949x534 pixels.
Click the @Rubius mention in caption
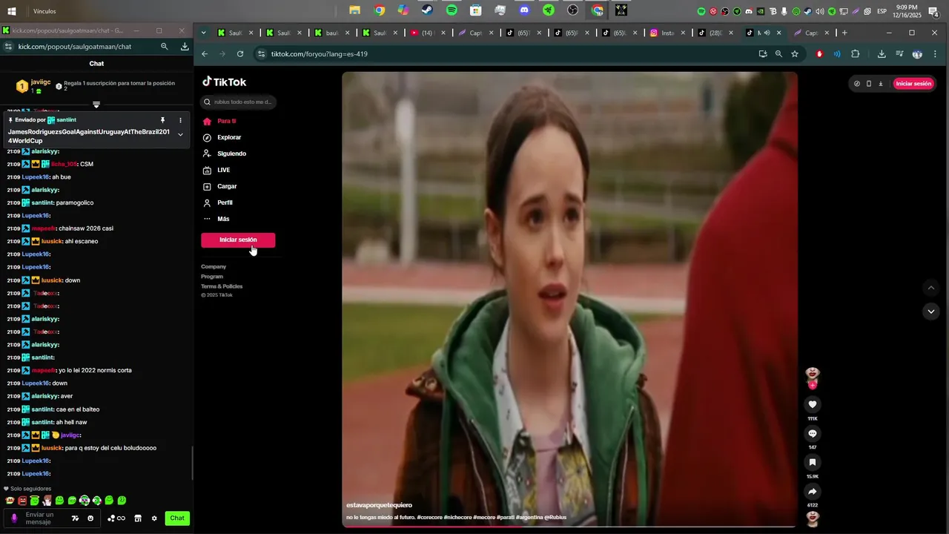coord(555,517)
